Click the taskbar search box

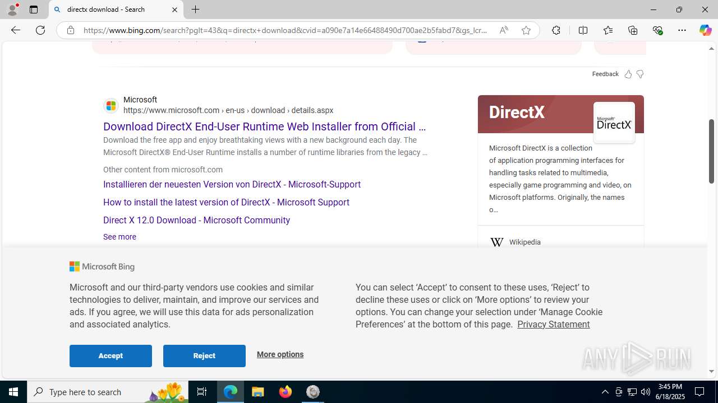(x=108, y=392)
